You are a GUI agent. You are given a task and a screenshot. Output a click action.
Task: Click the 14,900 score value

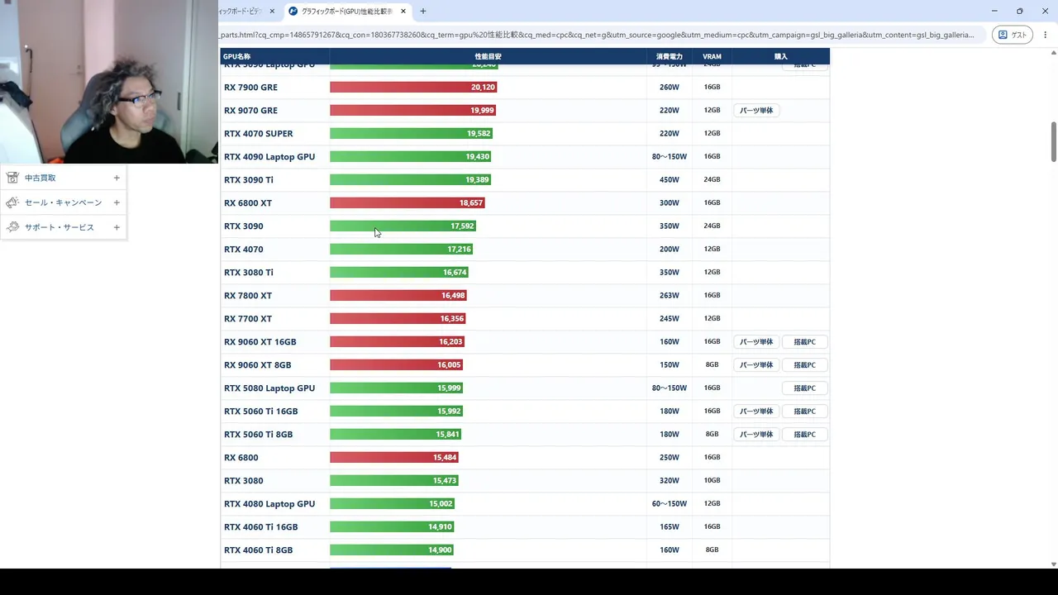coord(440,550)
